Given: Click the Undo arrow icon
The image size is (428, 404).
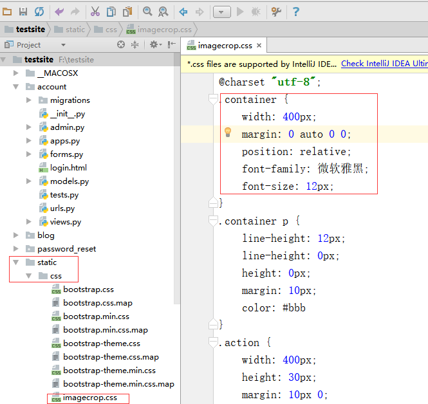Looking at the screenshot, I should (x=59, y=12).
